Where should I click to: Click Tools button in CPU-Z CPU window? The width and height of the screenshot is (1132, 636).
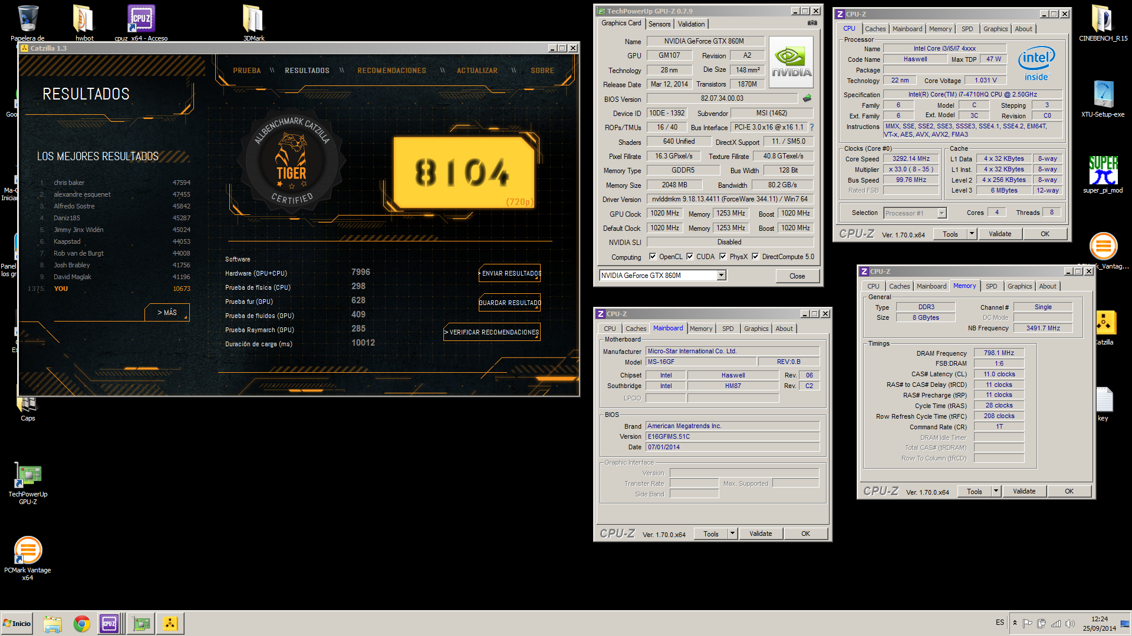pyautogui.click(x=950, y=234)
